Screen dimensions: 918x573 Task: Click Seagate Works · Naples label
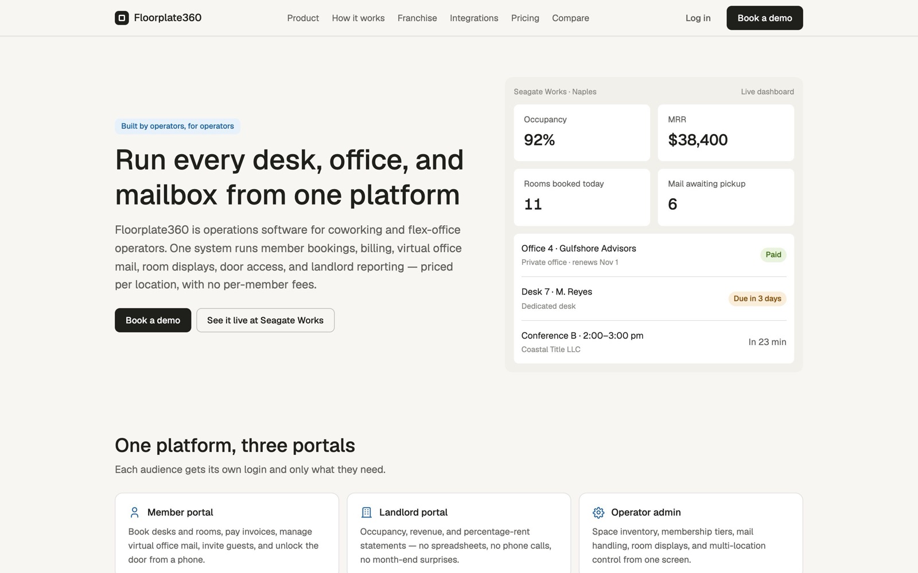tap(555, 92)
